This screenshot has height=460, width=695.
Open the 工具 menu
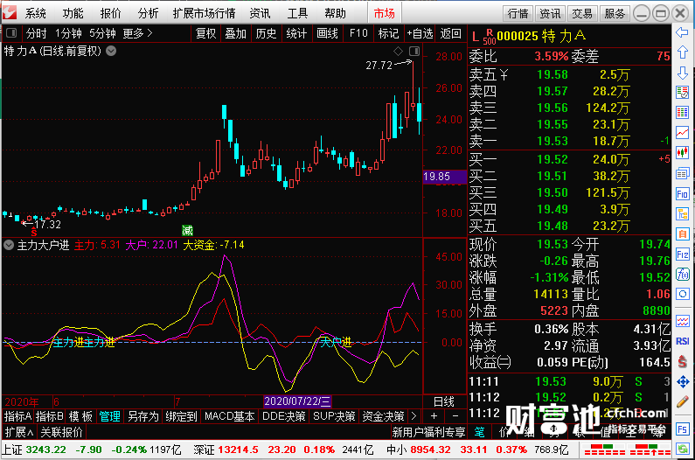coord(297,13)
